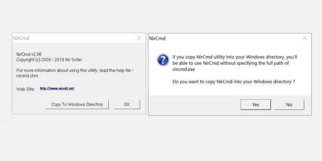Image resolution: width=322 pixels, height=161 pixels.
Task: Click OK in the about dialog
Action: coord(127,104)
